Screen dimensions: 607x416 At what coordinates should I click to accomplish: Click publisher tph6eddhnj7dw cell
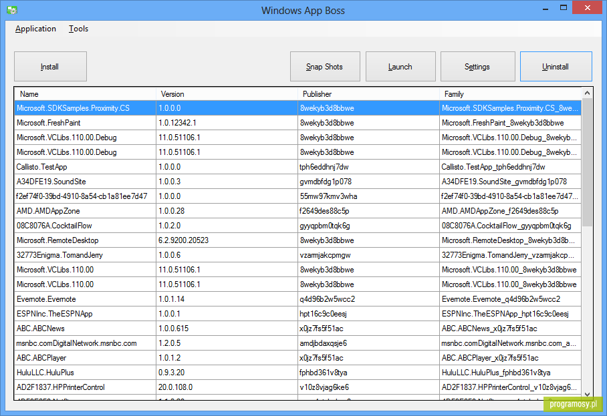tap(368, 167)
